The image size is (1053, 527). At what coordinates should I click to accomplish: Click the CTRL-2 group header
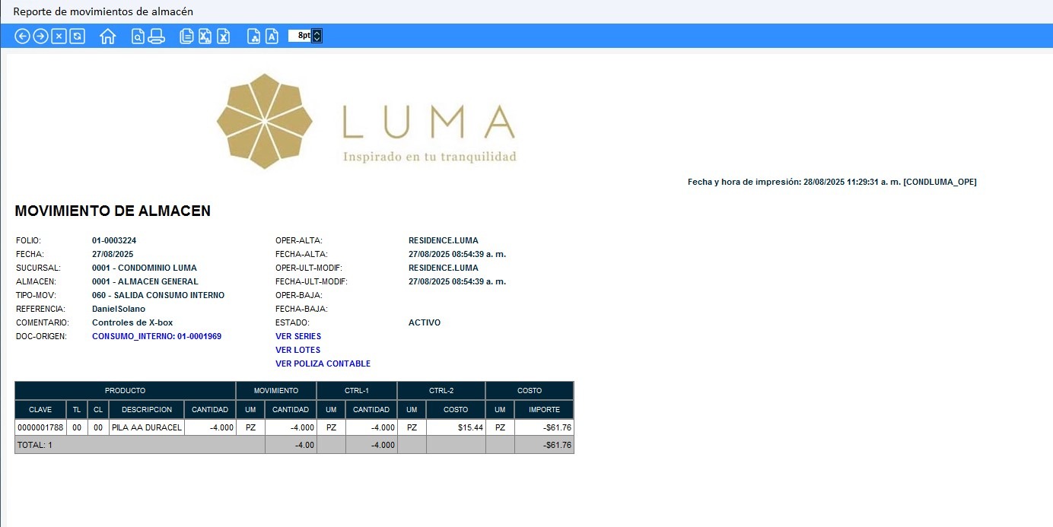[x=441, y=391]
